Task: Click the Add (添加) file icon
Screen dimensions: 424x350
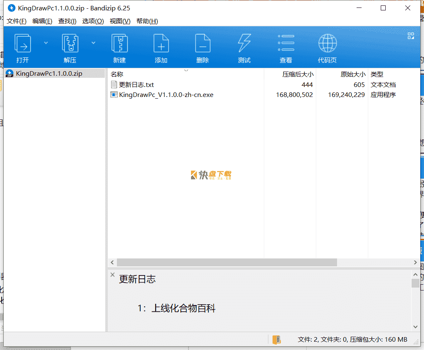Action: [x=161, y=43]
